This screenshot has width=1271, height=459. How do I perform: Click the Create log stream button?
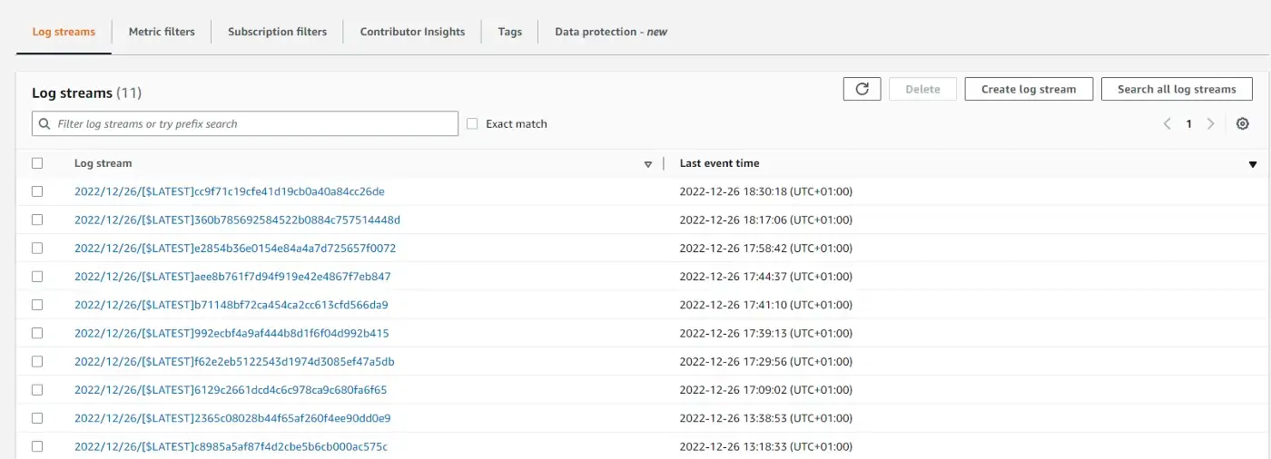tap(1028, 89)
